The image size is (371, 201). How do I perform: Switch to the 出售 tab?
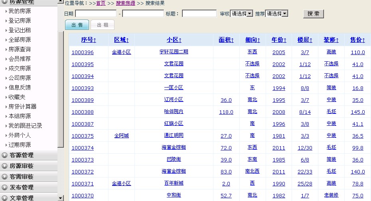(77, 25)
